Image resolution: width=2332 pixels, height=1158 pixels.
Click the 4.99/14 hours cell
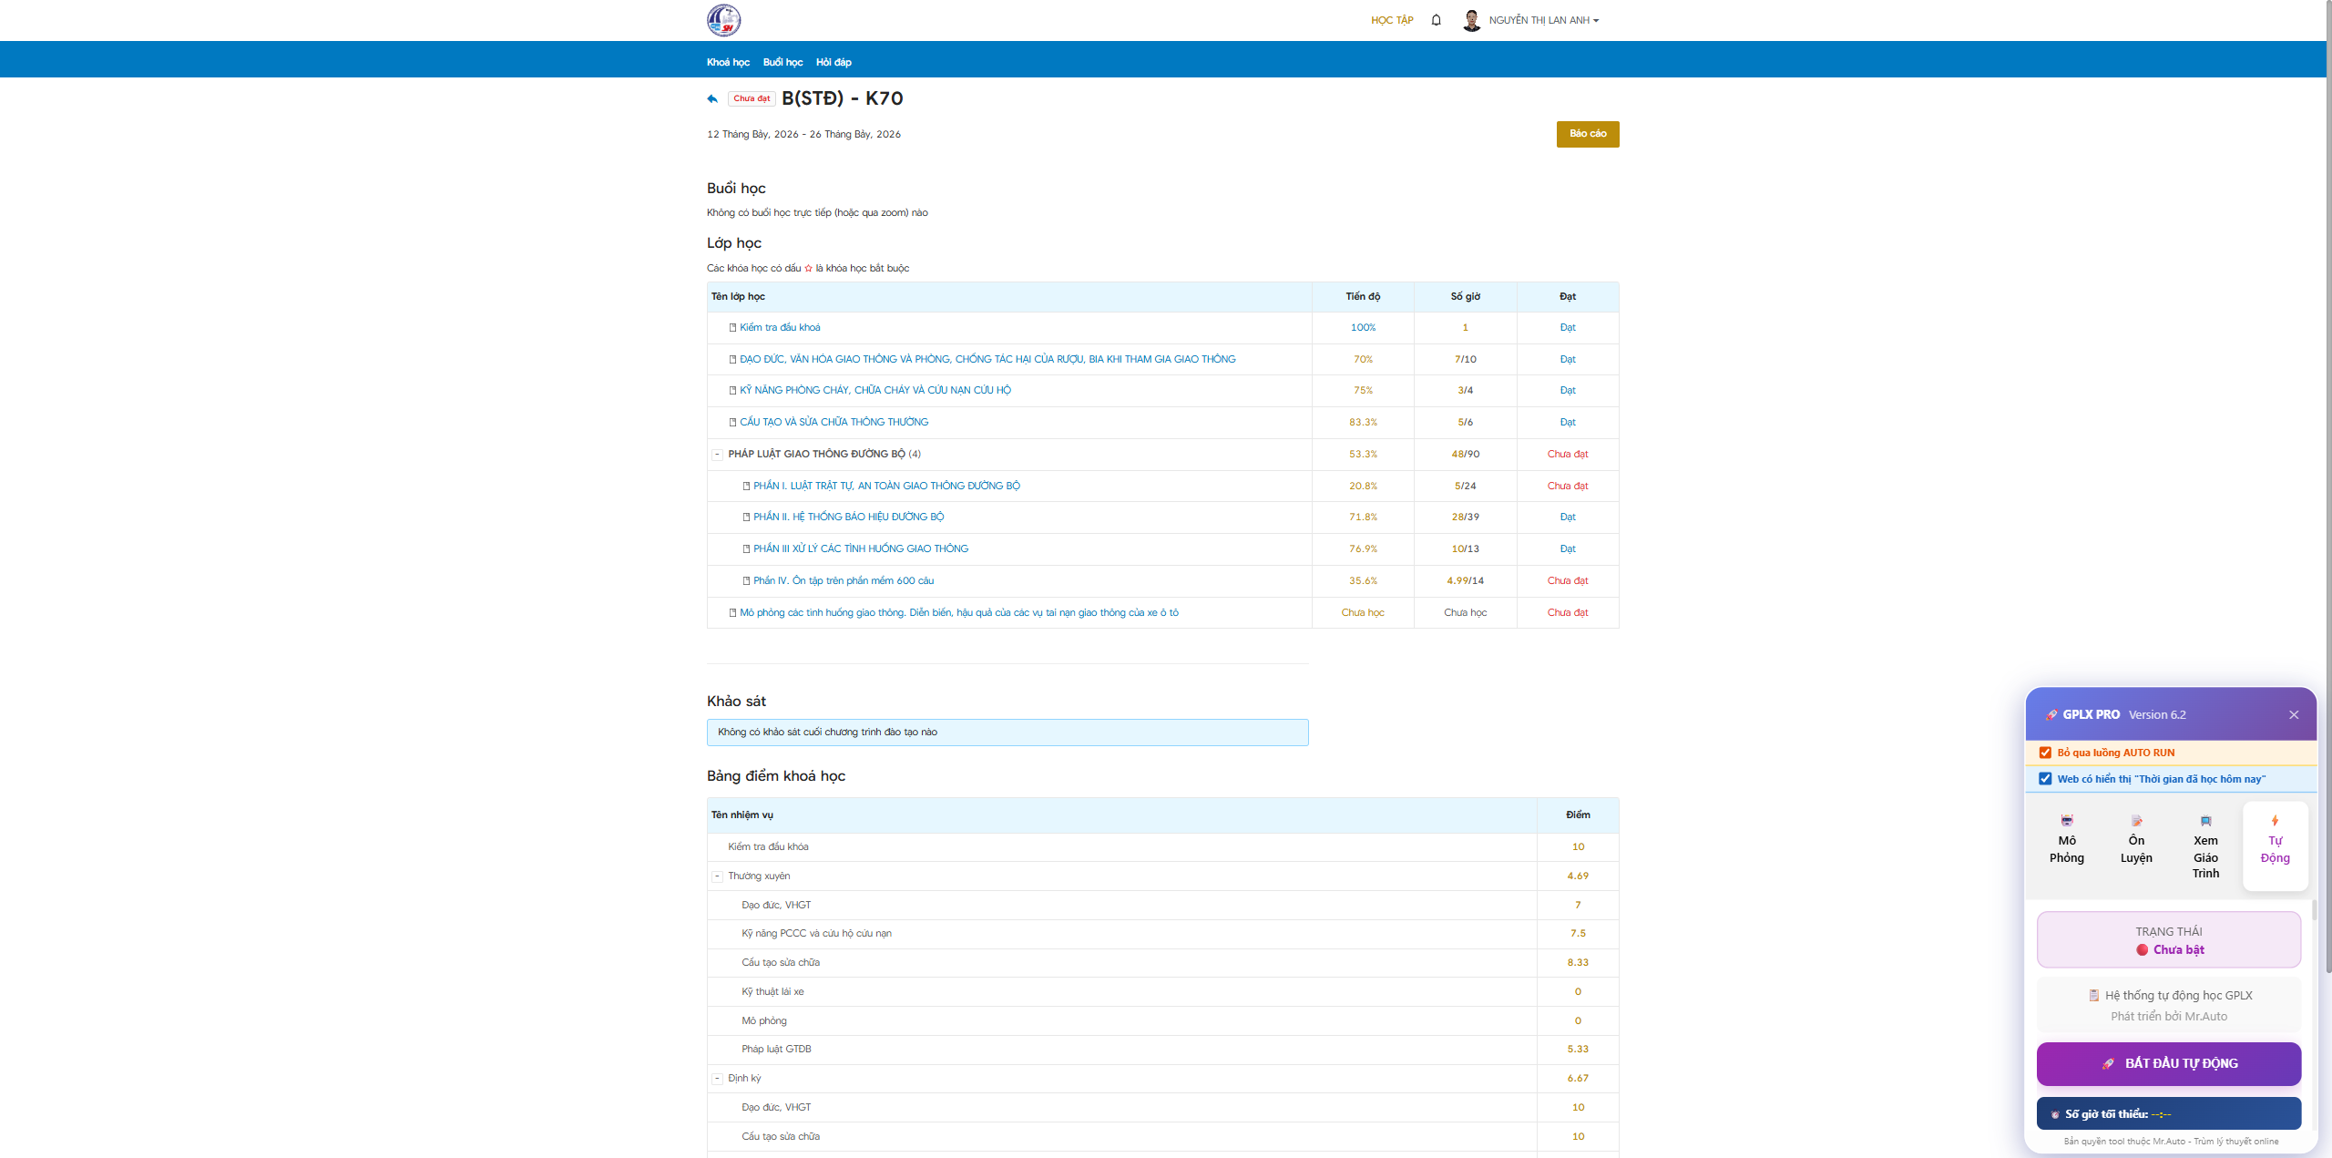1465,580
